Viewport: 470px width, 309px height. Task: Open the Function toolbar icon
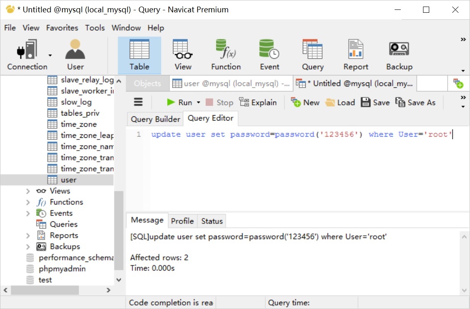point(226,55)
